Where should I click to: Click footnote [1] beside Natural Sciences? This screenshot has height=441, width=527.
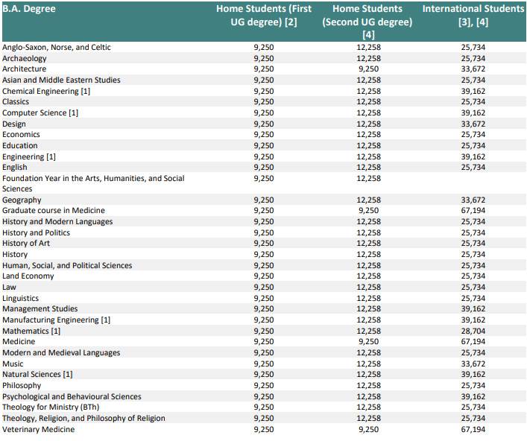(x=68, y=375)
